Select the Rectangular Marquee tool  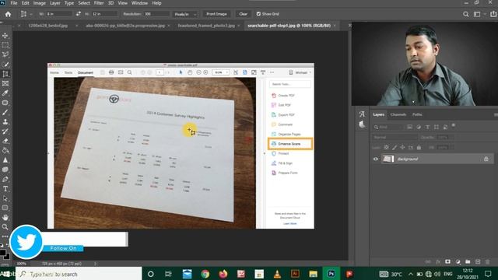pyautogui.click(x=5, y=45)
